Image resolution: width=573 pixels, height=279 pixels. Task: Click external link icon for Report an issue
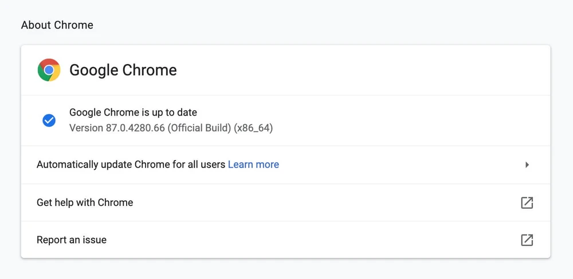527,240
